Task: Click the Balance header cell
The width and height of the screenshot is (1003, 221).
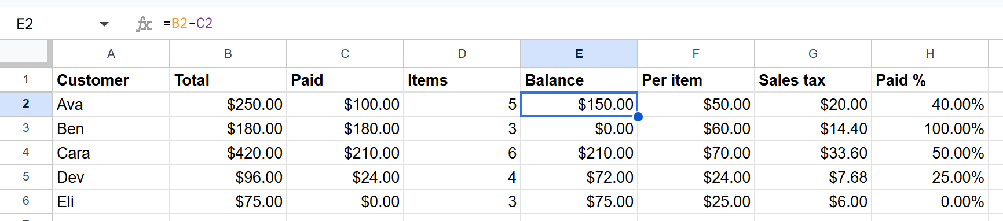Action: (x=579, y=80)
